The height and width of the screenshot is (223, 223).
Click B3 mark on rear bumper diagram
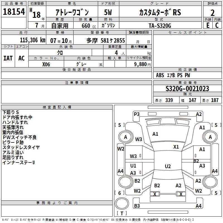(137, 206)
